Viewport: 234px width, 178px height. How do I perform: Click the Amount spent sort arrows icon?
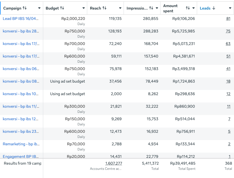(x=188, y=8)
